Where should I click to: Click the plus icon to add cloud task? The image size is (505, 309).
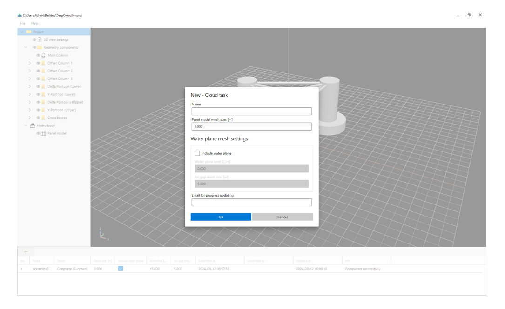coord(26,252)
